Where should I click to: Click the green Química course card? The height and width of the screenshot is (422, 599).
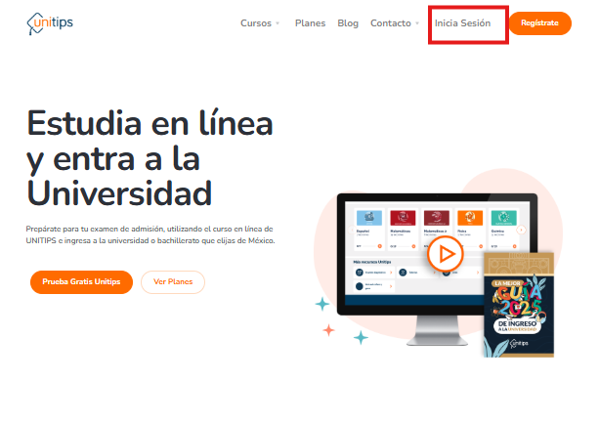tap(503, 230)
